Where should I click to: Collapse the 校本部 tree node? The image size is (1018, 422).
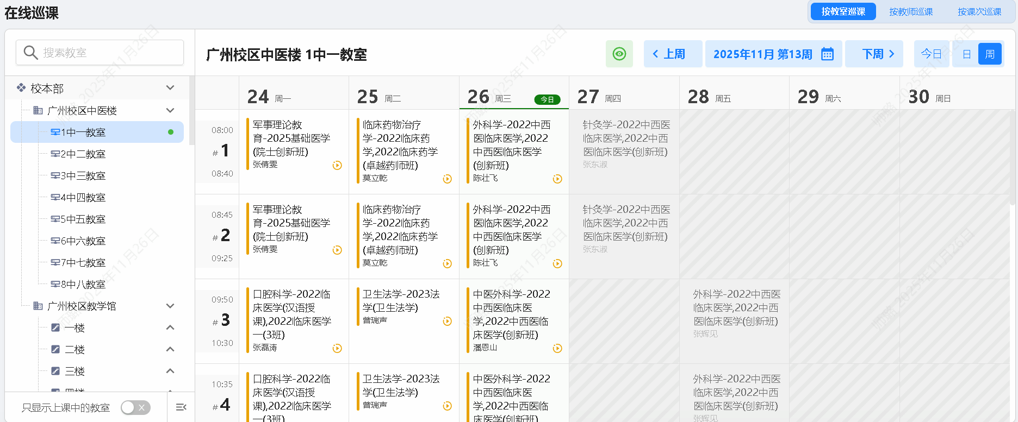click(170, 88)
